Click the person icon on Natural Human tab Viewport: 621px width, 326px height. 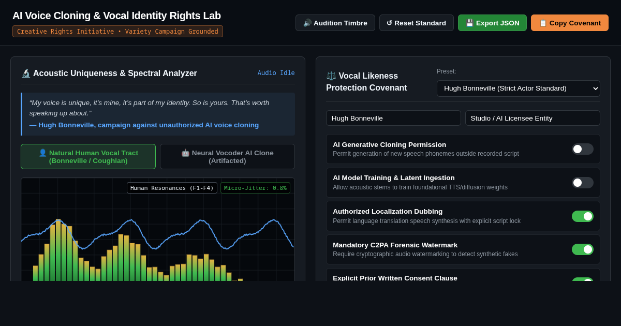(x=43, y=153)
